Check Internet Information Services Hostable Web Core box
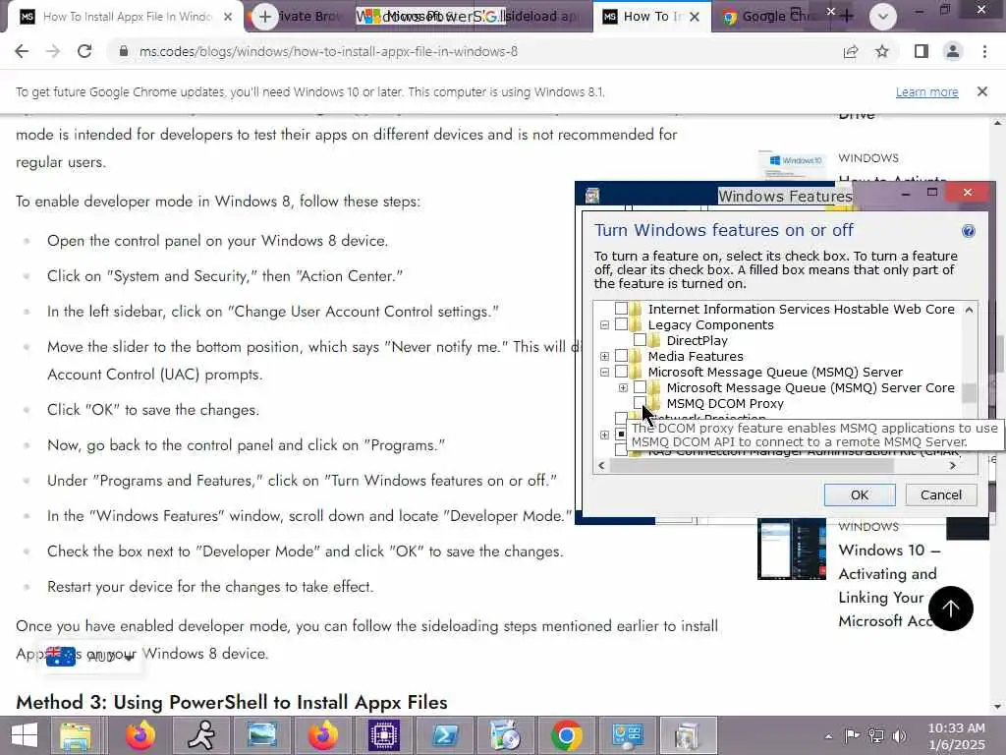Viewport: 1006px width, 755px height. pyautogui.click(x=621, y=309)
